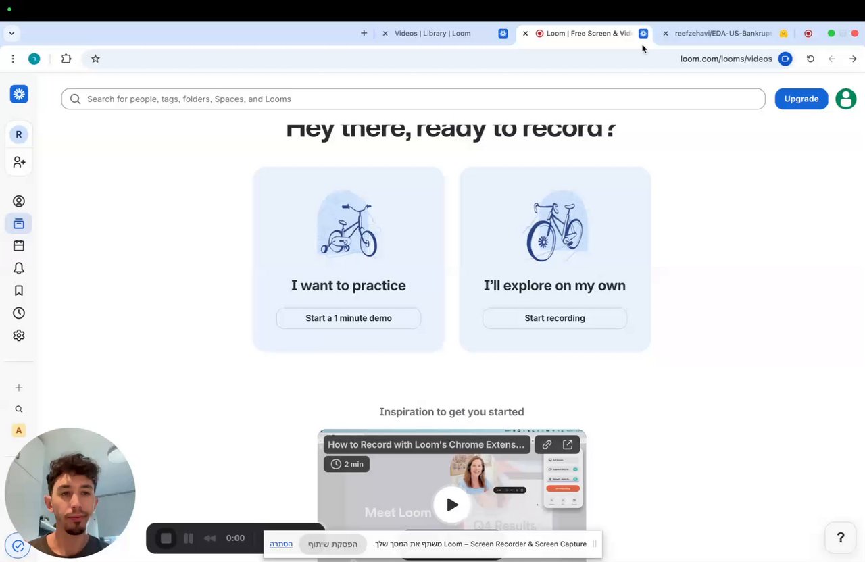Click the 2 min duration badge
Image resolution: width=865 pixels, height=562 pixels.
click(347, 464)
